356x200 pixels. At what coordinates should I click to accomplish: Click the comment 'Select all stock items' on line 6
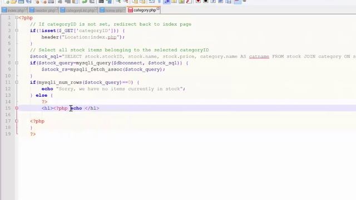[120, 50]
